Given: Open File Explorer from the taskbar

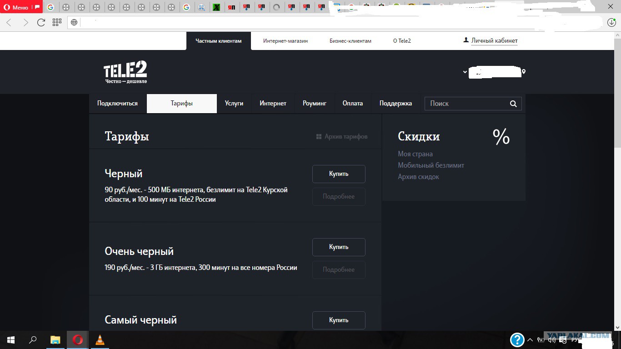Looking at the screenshot, I should click(x=55, y=340).
